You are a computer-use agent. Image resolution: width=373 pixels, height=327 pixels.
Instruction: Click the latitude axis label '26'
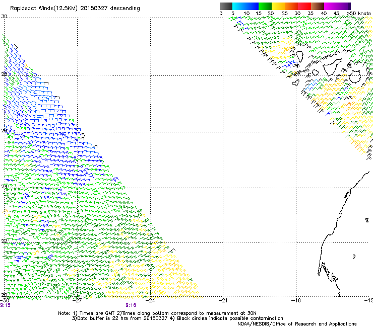(4, 131)
